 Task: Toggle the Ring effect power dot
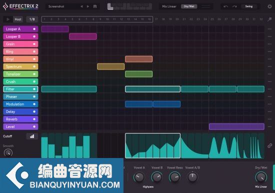coord(34,51)
